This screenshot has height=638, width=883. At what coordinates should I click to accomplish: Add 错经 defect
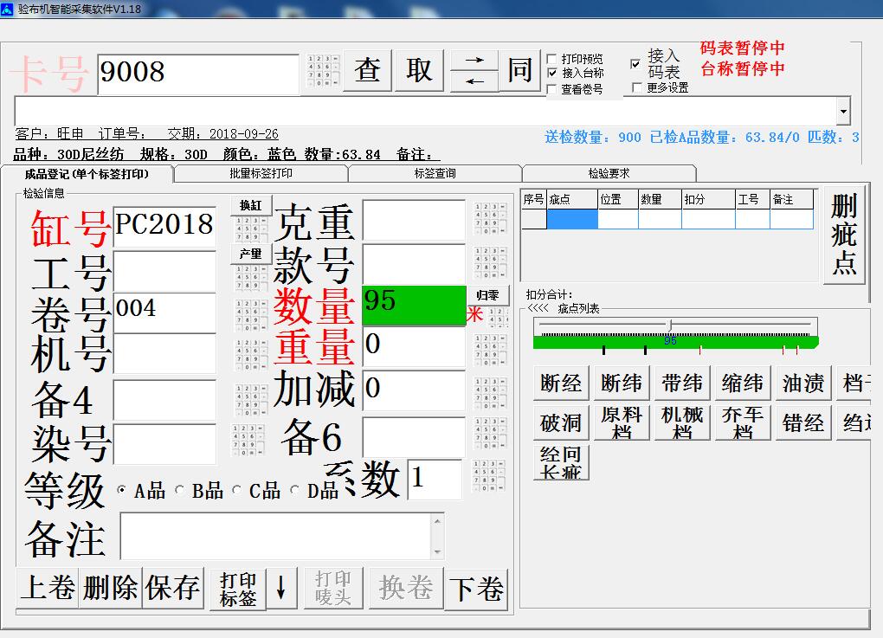(803, 423)
